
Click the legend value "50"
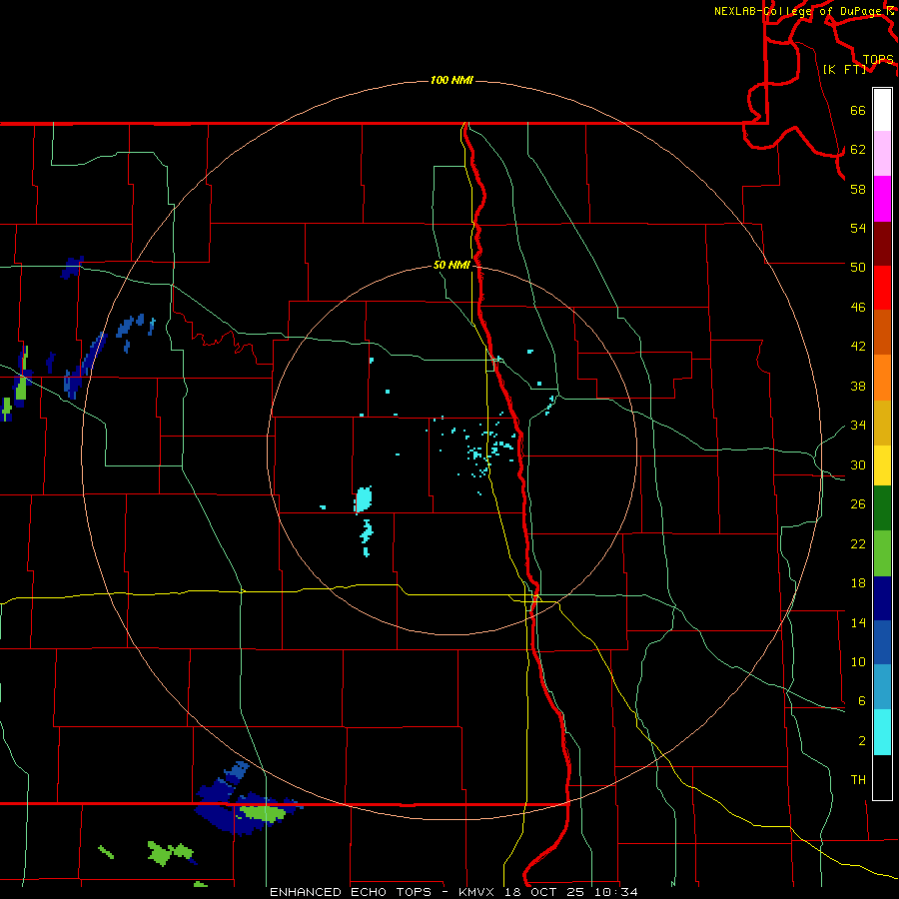tap(858, 267)
